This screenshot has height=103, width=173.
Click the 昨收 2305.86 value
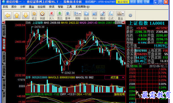pyautogui.click(x=162, y=32)
